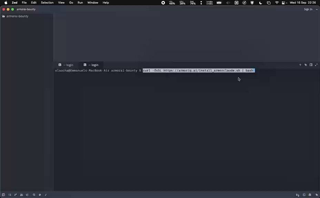Open the Git panel branch icon
320x198 pixels.
[16, 195]
